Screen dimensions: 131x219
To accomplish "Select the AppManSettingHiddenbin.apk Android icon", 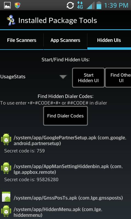I will (x=6, y=168).
